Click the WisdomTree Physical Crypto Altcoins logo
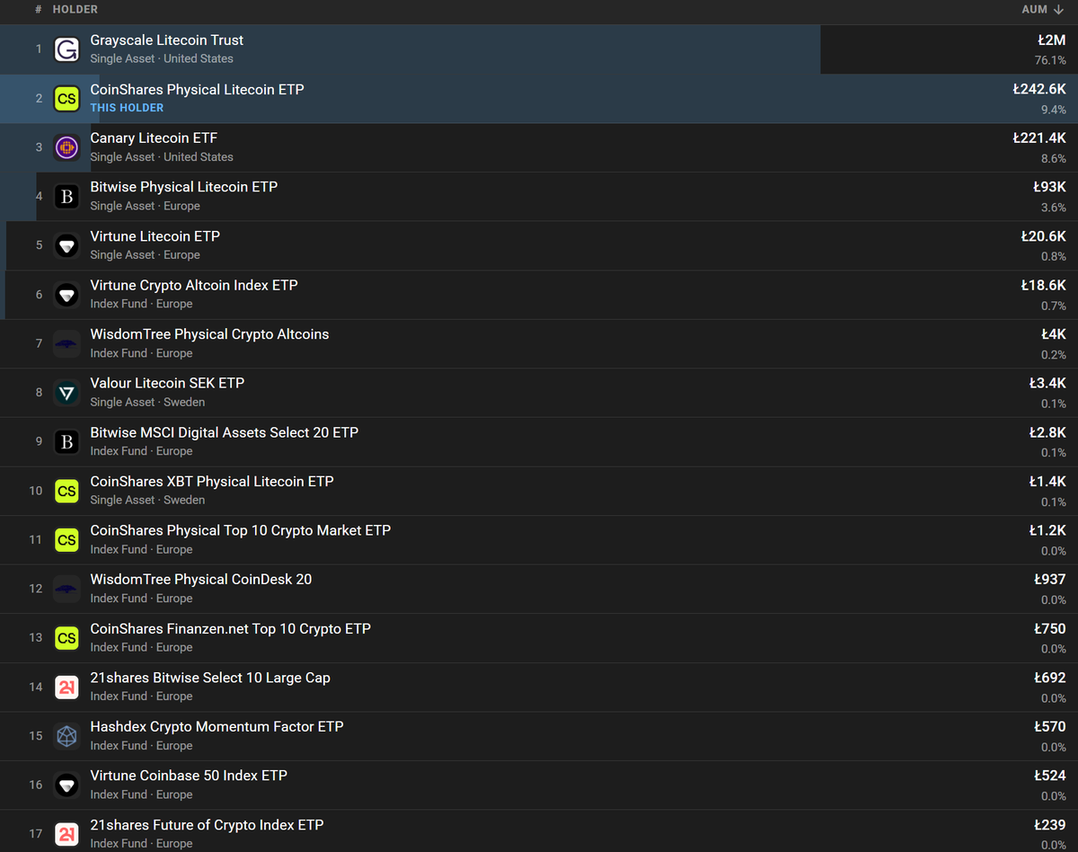The width and height of the screenshot is (1078, 852). tap(66, 343)
